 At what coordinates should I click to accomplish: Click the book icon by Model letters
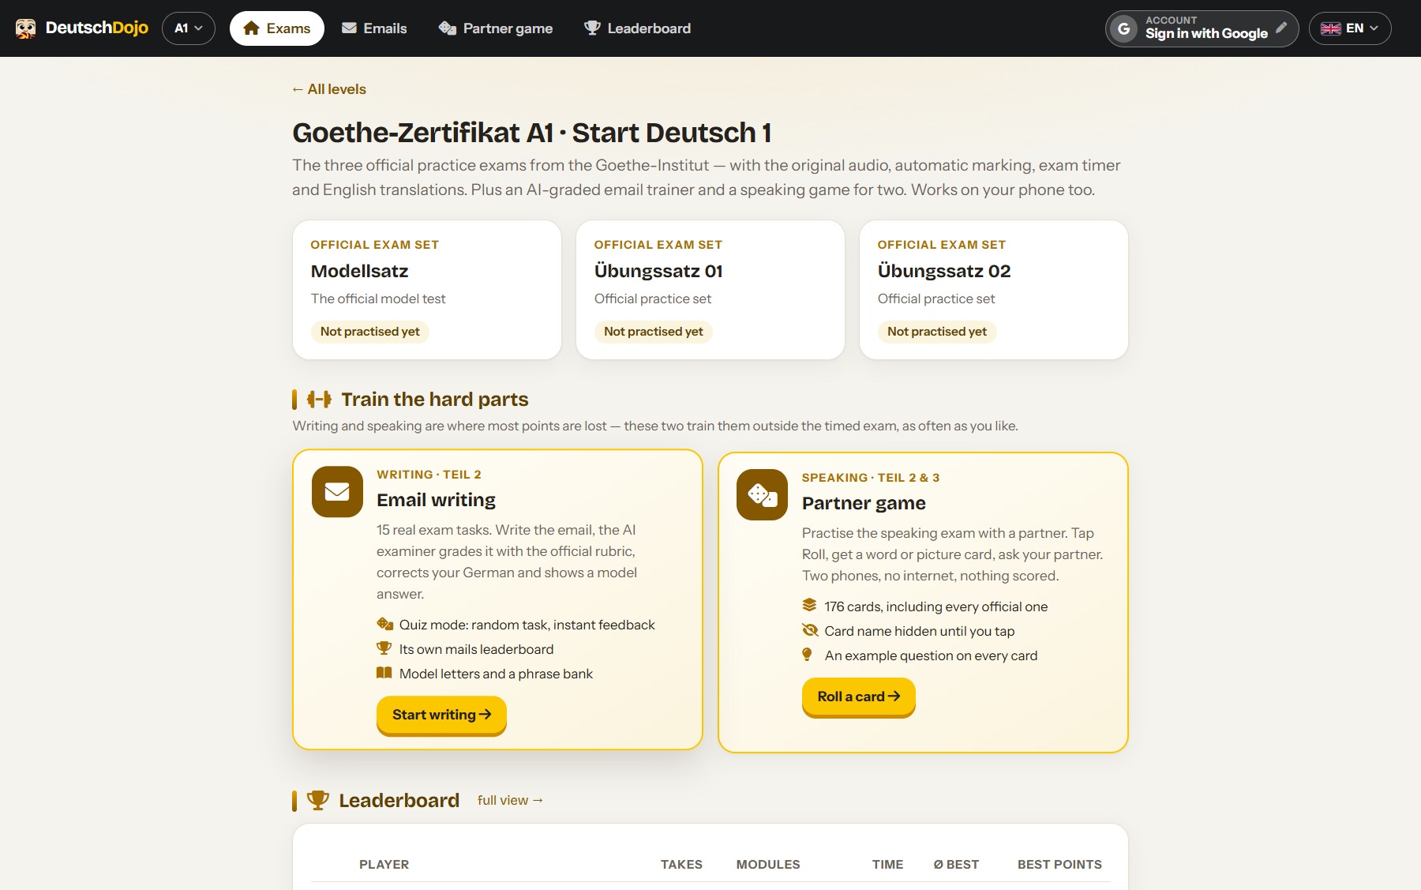pyautogui.click(x=384, y=673)
